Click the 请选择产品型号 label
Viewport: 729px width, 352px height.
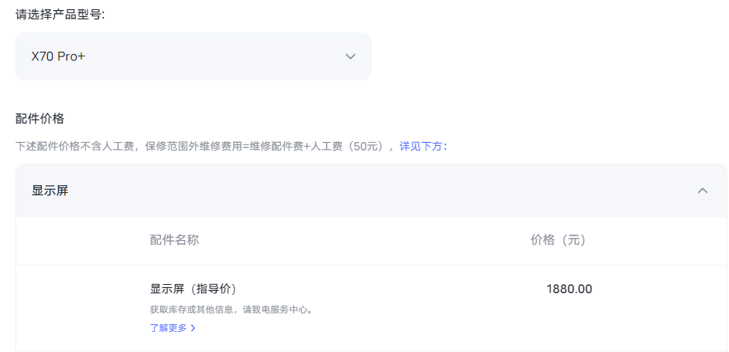click(x=60, y=14)
